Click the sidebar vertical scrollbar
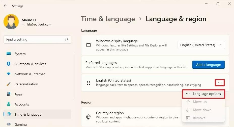This screenshot has height=127, width=234. coord(74,76)
